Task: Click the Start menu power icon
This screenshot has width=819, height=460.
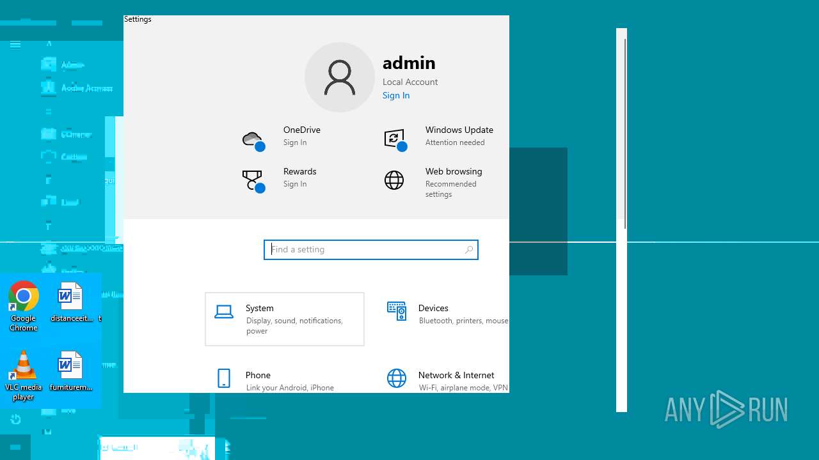Action: tap(15, 419)
